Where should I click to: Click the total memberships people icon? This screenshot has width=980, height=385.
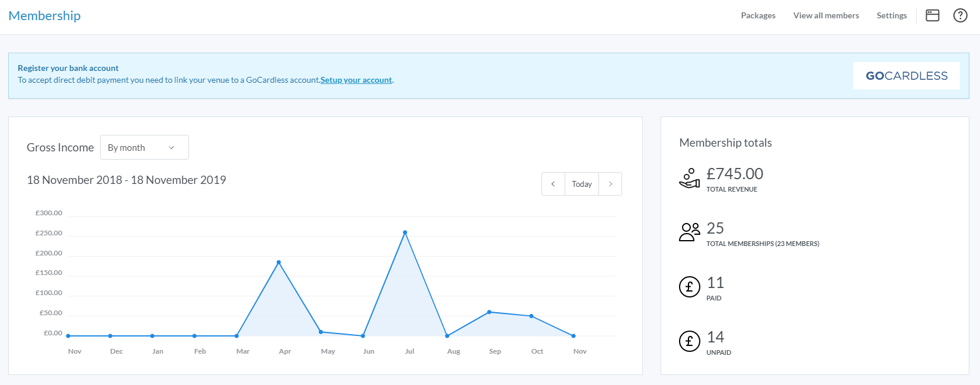689,232
